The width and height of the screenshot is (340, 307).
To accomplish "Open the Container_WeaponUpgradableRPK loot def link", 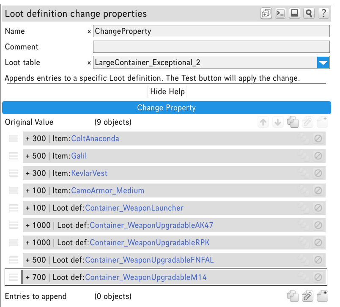I will 150,243.
